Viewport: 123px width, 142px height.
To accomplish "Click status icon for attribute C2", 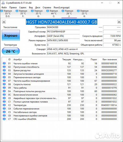I will [x=4, y=105].
